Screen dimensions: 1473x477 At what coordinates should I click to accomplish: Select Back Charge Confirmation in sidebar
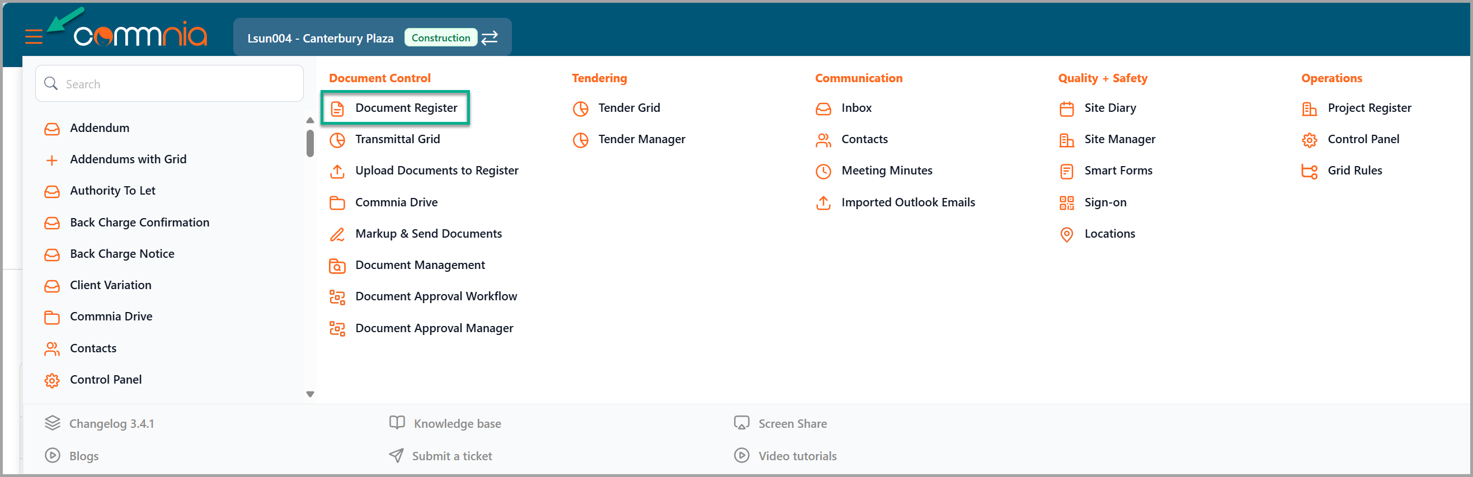[139, 223]
